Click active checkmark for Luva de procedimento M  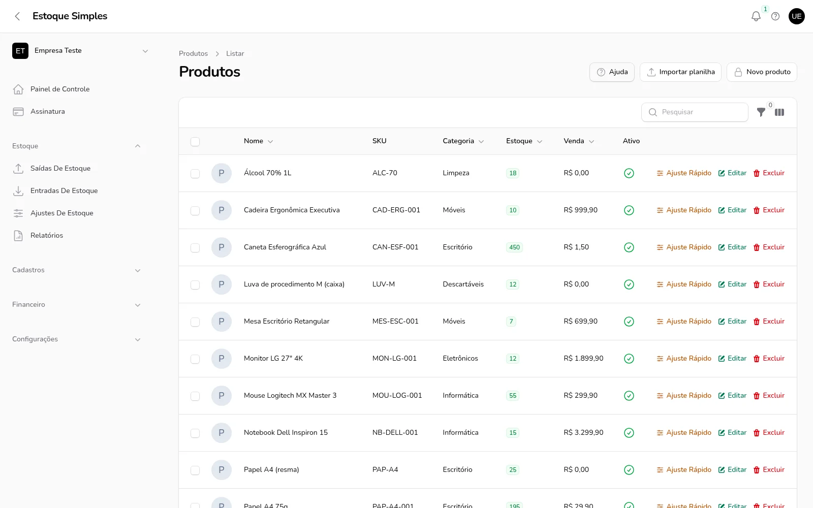click(629, 284)
